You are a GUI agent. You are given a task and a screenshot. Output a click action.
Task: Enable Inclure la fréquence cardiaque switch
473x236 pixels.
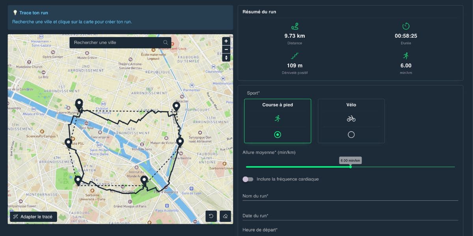coord(248,179)
